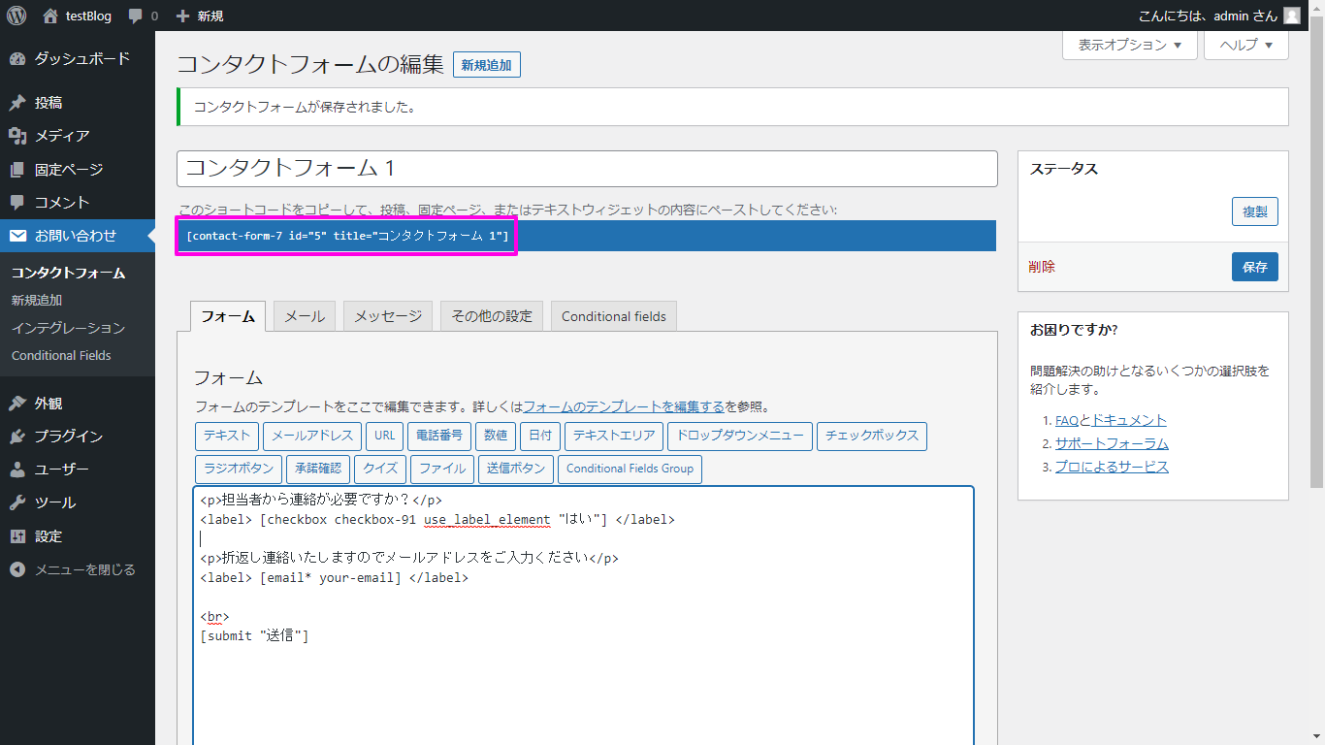
Task: Click the blue 保存 button
Action: tap(1255, 267)
